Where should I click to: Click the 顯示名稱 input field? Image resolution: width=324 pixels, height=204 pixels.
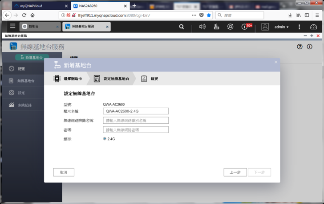point(136,111)
